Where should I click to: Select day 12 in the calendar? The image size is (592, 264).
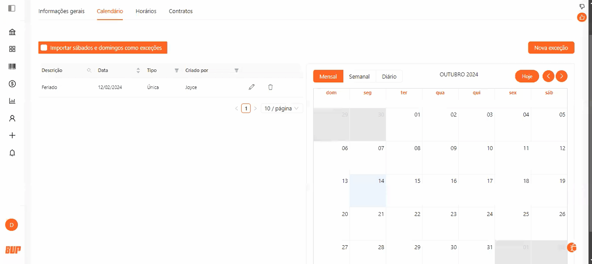549,158
